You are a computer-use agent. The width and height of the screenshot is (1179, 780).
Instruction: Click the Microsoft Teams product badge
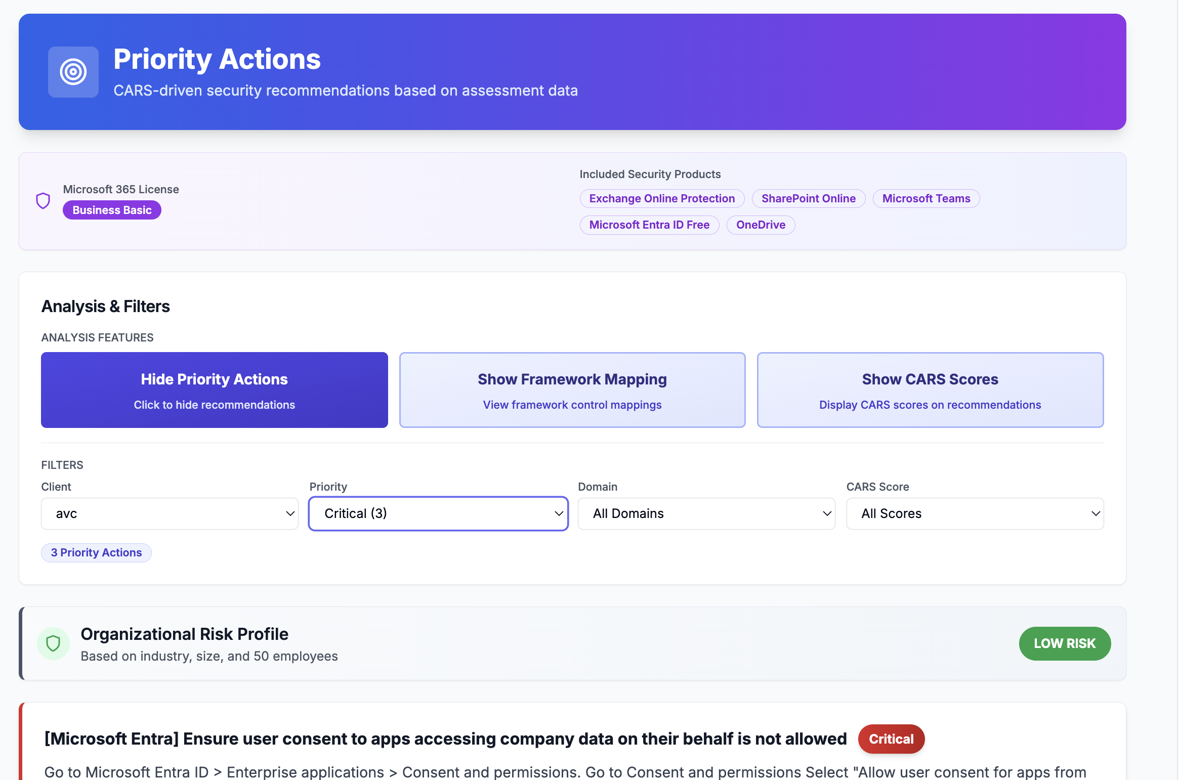(x=926, y=198)
